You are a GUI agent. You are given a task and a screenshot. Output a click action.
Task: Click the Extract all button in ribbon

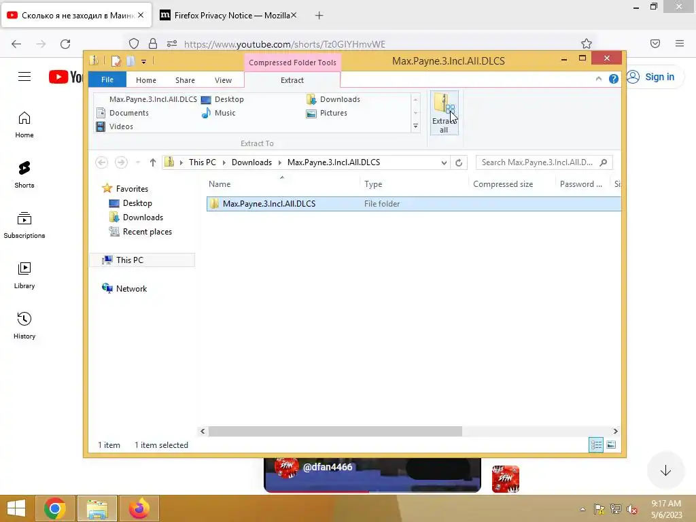point(444,113)
